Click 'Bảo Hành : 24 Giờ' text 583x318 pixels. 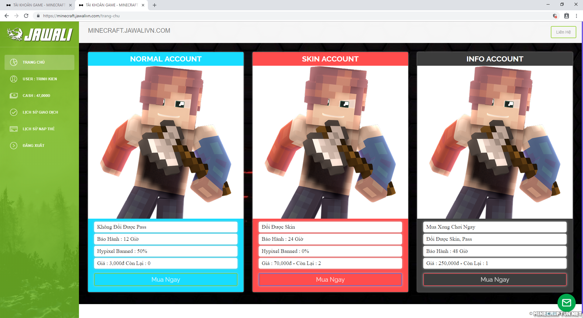point(282,239)
